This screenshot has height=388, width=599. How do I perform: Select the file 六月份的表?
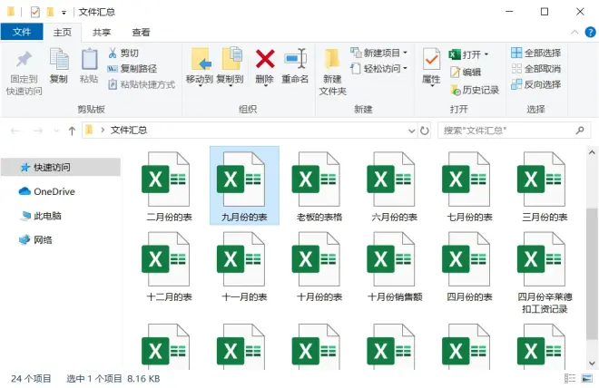click(x=394, y=186)
